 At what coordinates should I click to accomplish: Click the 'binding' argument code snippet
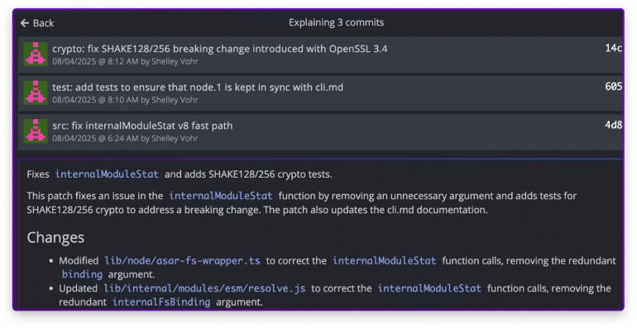click(82, 274)
